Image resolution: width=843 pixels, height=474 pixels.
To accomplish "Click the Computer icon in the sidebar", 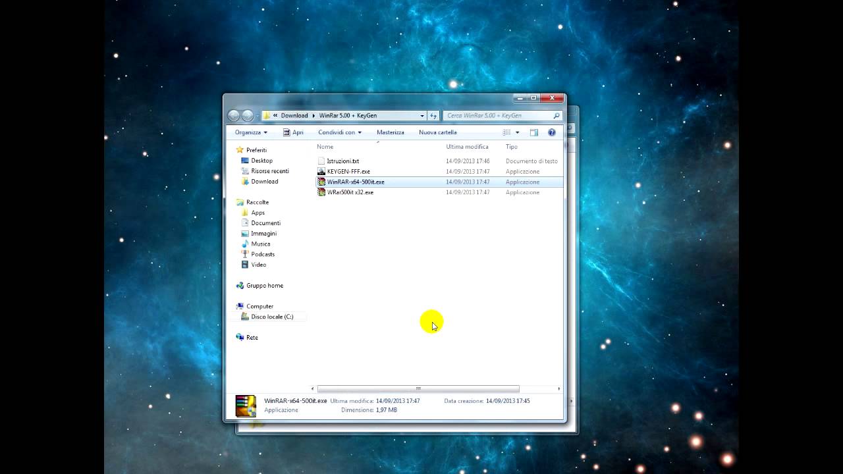I will pos(240,306).
